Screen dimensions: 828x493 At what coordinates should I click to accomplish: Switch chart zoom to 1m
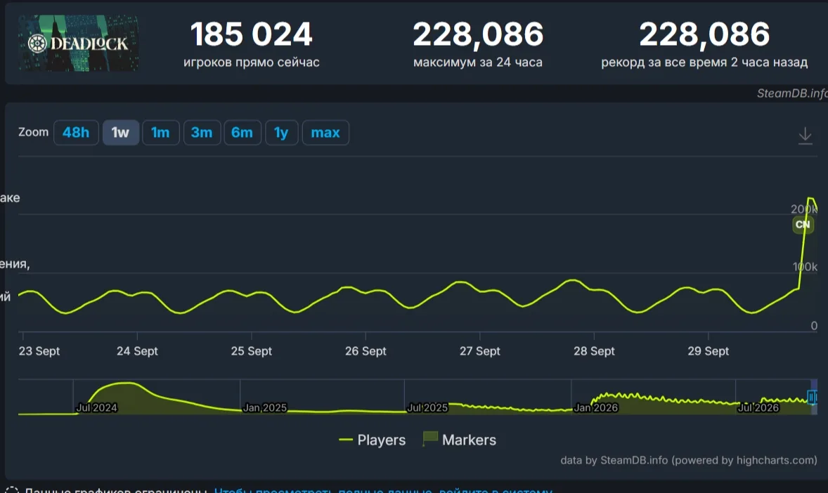[160, 133]
